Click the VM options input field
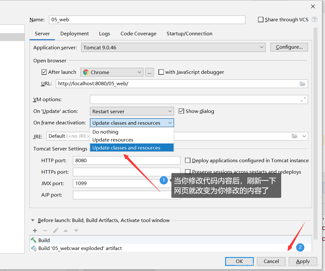Viewport: 325px width, 271px height. click(x=199, y=100)
